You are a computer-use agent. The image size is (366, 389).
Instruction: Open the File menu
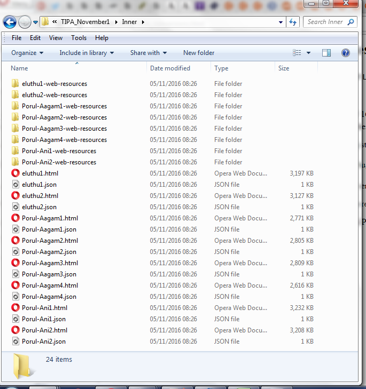tap(17, 38)
